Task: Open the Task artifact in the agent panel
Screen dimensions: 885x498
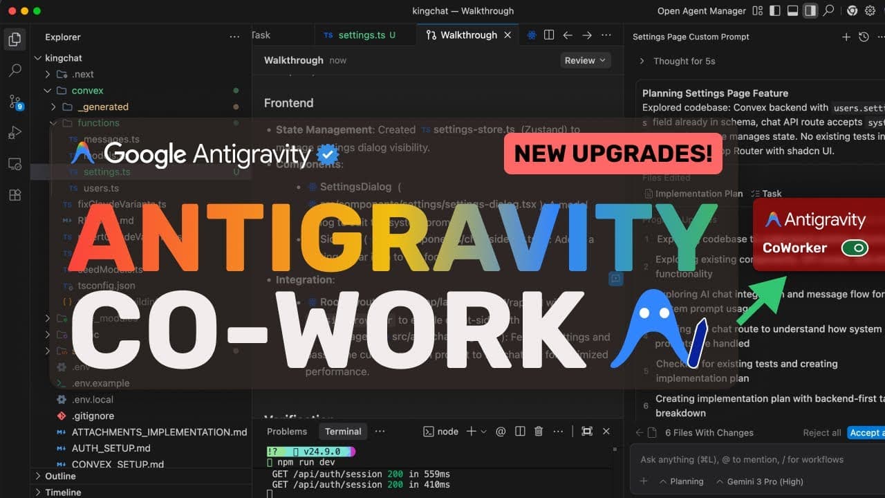Action: 767,194
